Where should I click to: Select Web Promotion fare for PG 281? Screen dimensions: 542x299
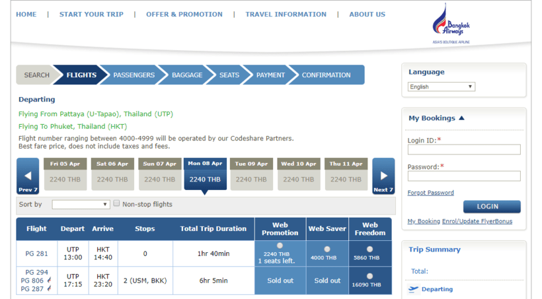pos(280,246)
